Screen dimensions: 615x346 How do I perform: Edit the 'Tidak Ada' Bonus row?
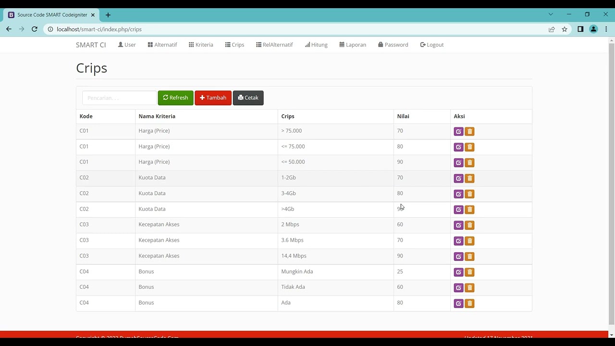[x=458, y=287]
